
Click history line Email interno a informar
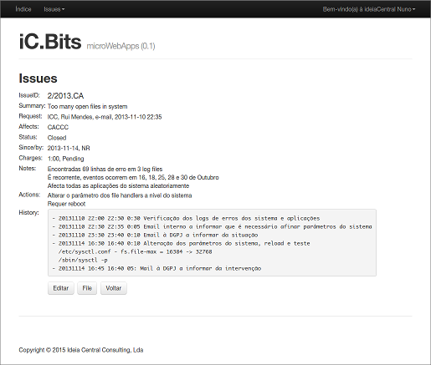click(x=212, y=226)
